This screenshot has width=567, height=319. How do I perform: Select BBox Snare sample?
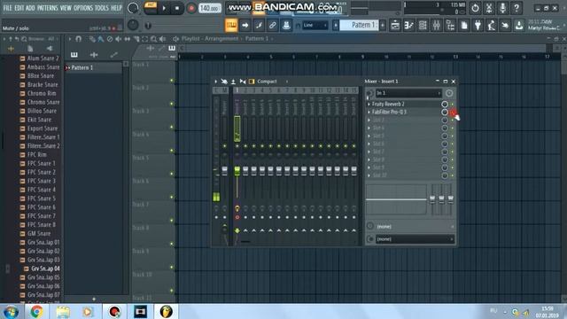[x=41, y=75]
